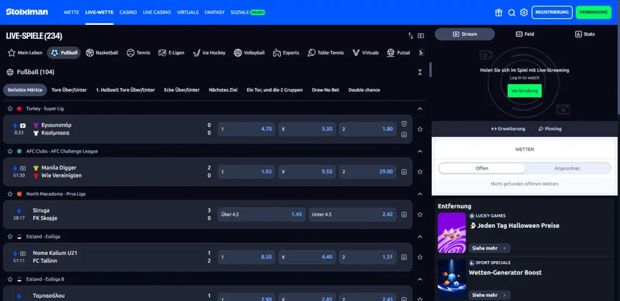
Task: Show more sports with right chevron arrow
Action: click(x=421, y=53)
